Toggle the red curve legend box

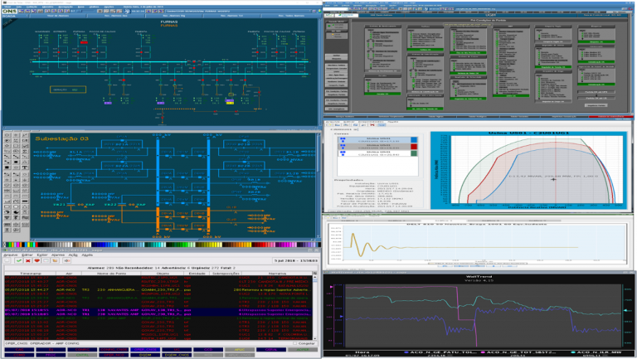(415, 148)
